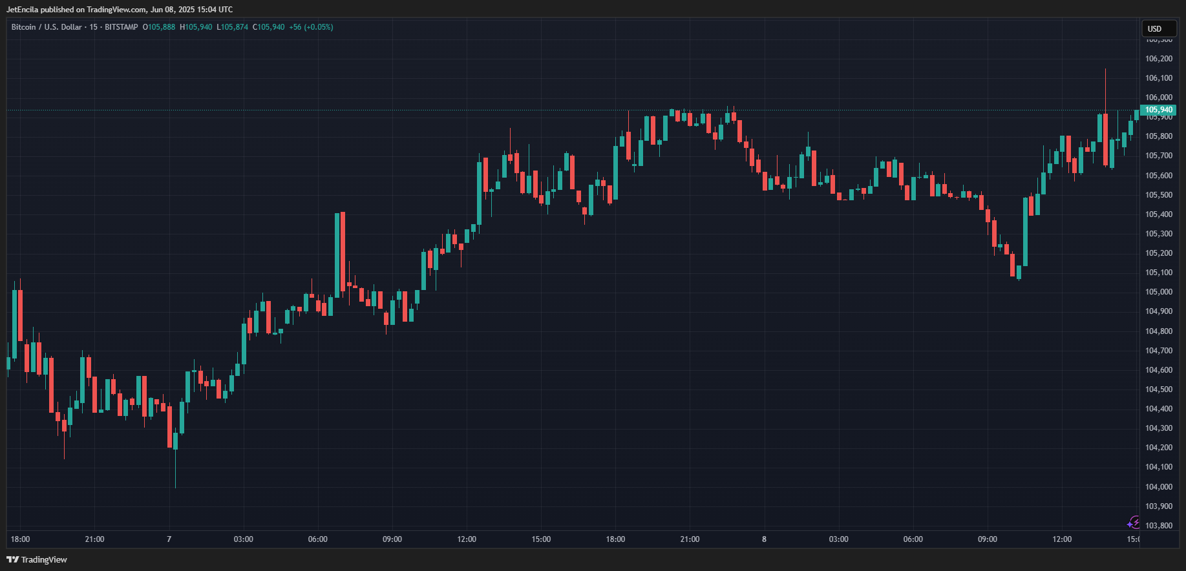
Task: Open the USD currency selector
Action: [x=1158, y=28]
